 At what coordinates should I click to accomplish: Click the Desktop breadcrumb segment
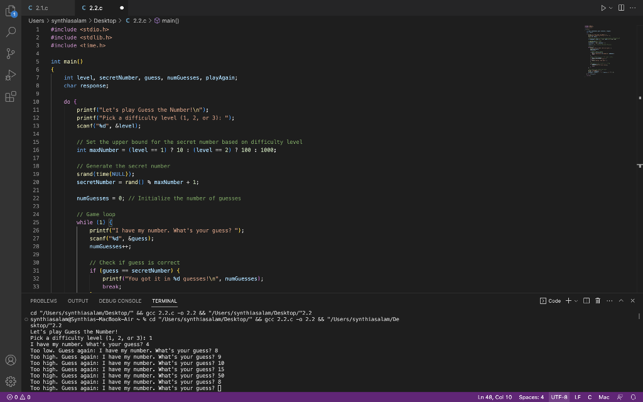click(105, 21)
